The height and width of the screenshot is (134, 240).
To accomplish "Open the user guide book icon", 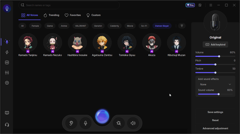I will (7, 113).
